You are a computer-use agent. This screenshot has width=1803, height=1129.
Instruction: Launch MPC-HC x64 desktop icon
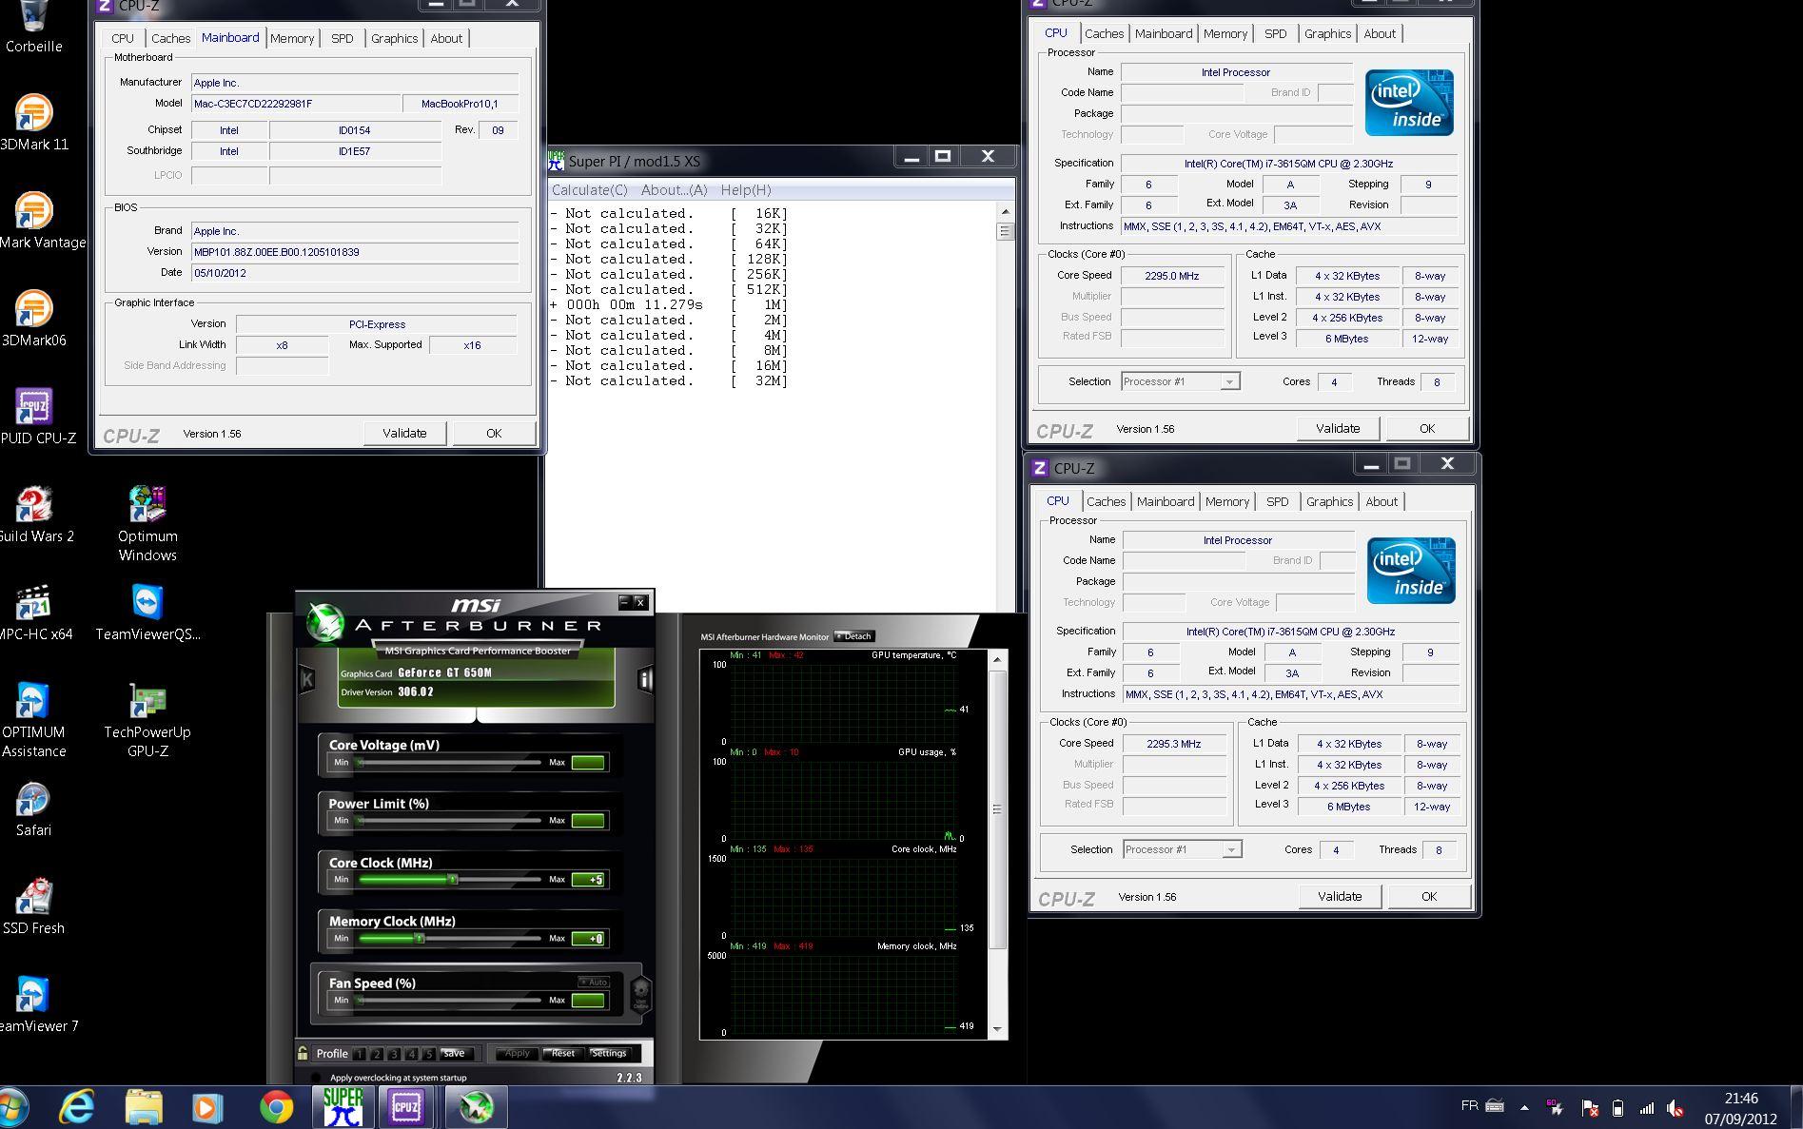(x=35, y=612)
